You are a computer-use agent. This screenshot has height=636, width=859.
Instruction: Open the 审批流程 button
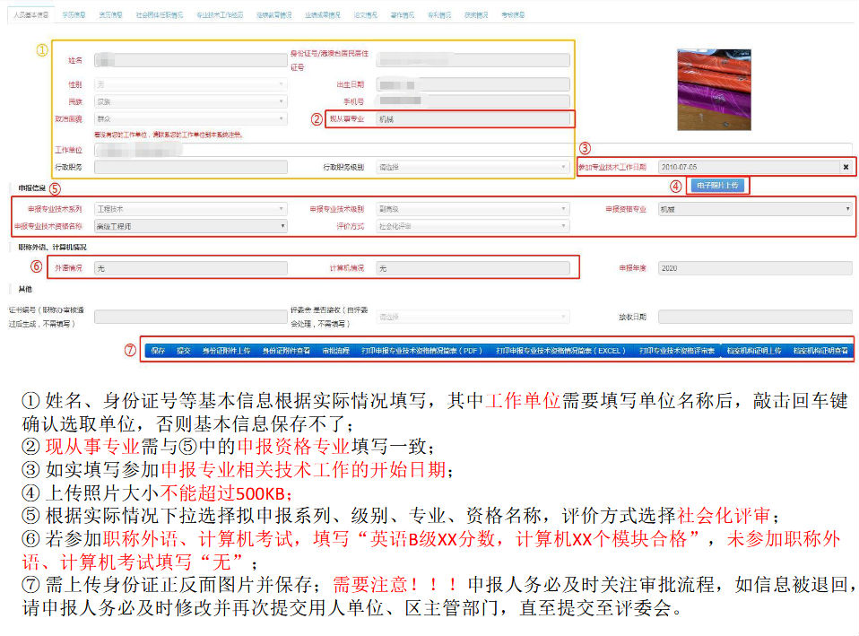(x=336, y=351)
